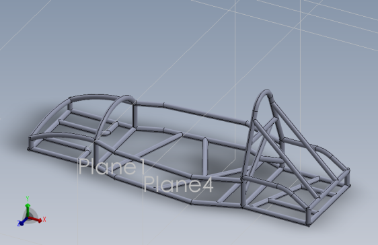Click the XYZ orientation triad
378x245 pixels.
[x=32, y=212]
